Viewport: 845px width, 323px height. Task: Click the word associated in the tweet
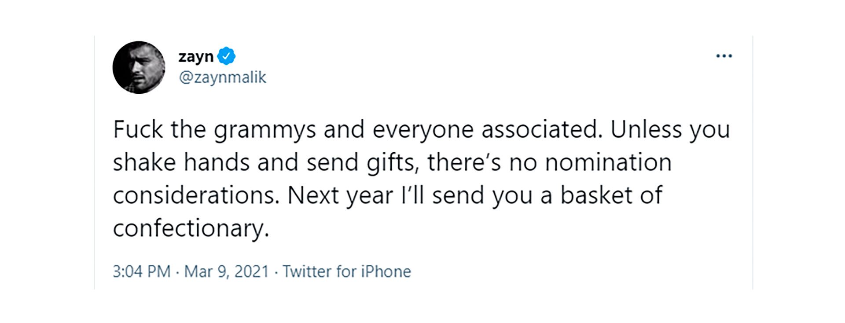click(x=542, y=129)
